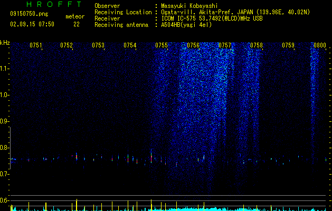Click the 0800 time marker

[x=320, y=45]
